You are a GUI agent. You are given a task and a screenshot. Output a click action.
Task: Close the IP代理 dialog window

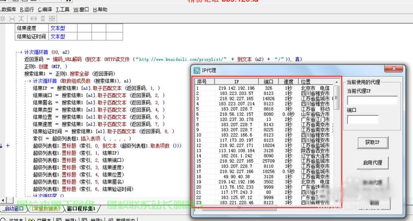[x=394, y=69]
